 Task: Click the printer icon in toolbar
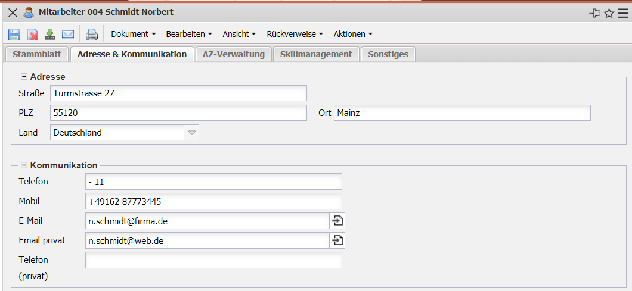(x=91, y=35)
